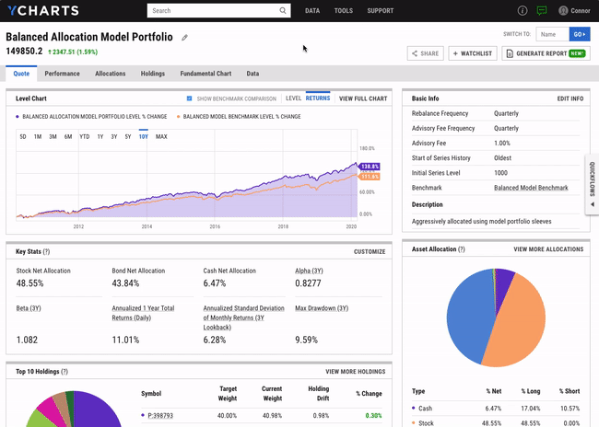
Task: Open the Balanced Model Benchmark link
Action: [531, 188]
